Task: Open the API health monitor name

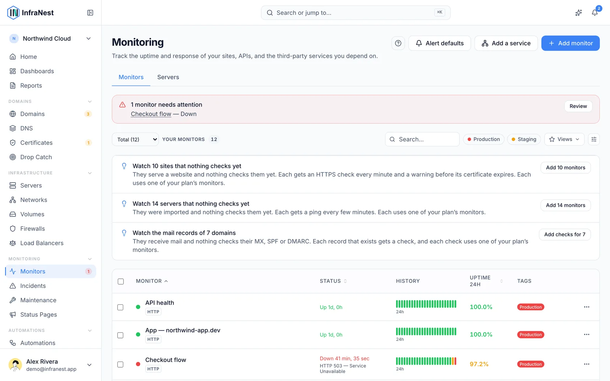Action: 160,303
